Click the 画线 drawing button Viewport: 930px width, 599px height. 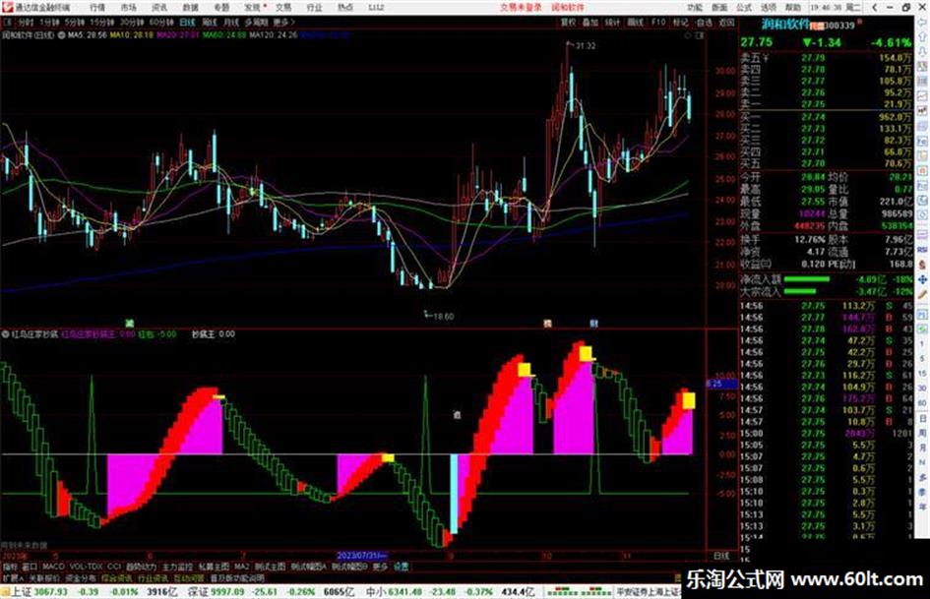(635, 22)
